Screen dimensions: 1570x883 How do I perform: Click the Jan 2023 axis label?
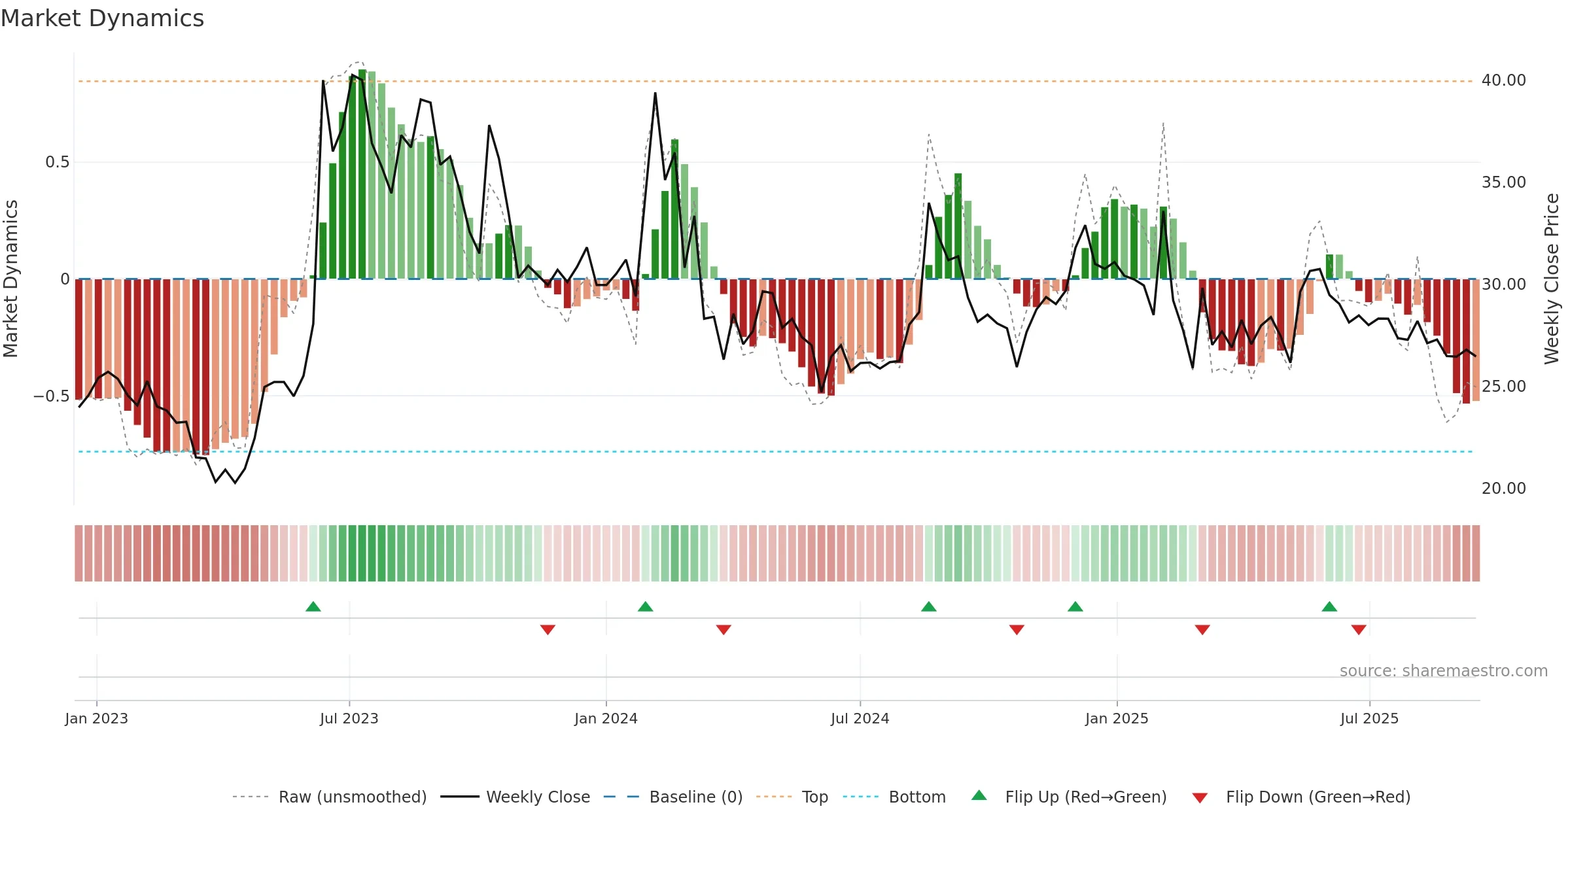[97, 718]
